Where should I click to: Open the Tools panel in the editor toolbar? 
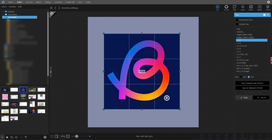point(268,8)
